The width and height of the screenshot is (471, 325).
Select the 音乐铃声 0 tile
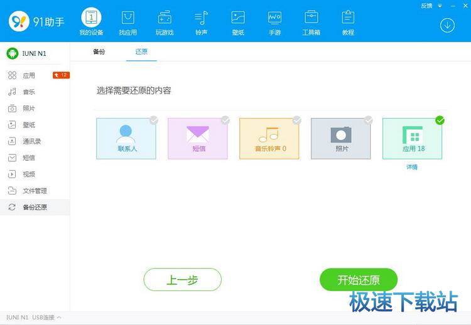point(269,138)
